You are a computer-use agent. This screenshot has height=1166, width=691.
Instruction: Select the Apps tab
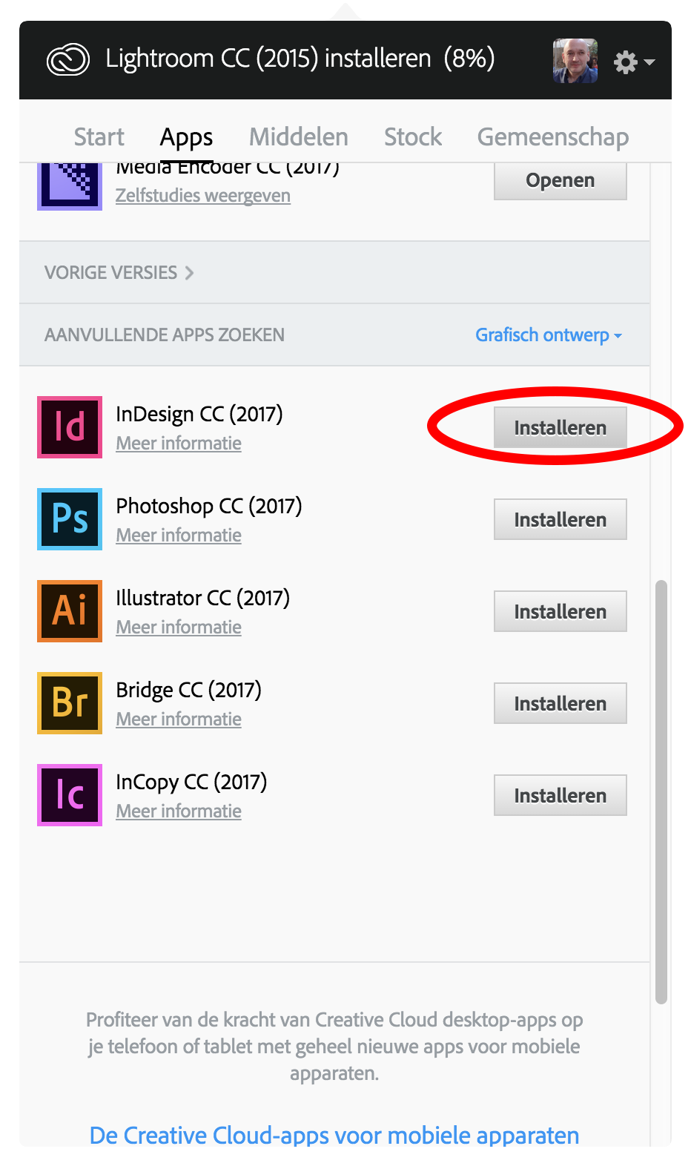187,138
